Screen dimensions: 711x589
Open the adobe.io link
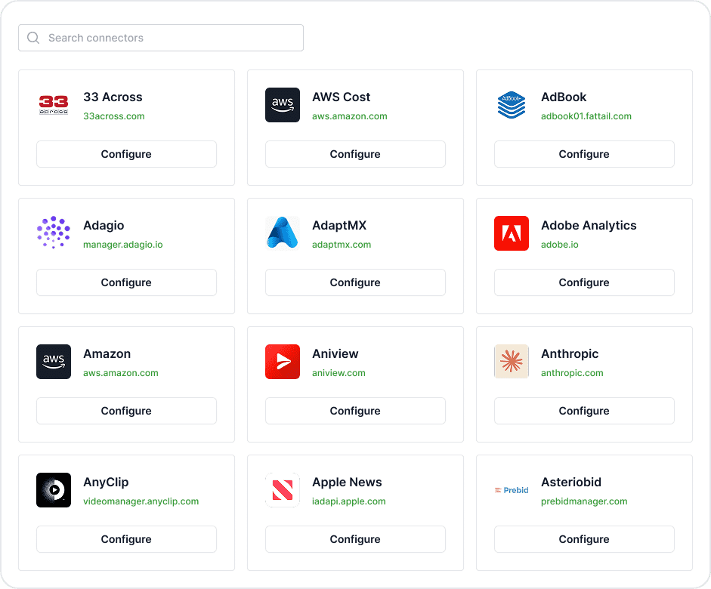point(560,245)
